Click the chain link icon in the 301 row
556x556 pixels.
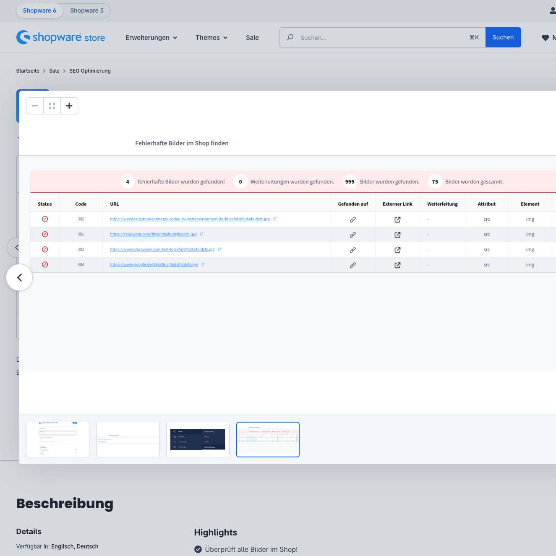(353, 235)
